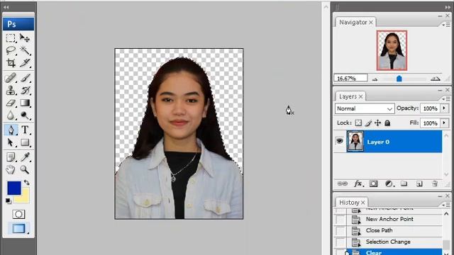454x255 pixels.
Task: Toggle lock transparent pixels
Action: [x=358, y=123]
